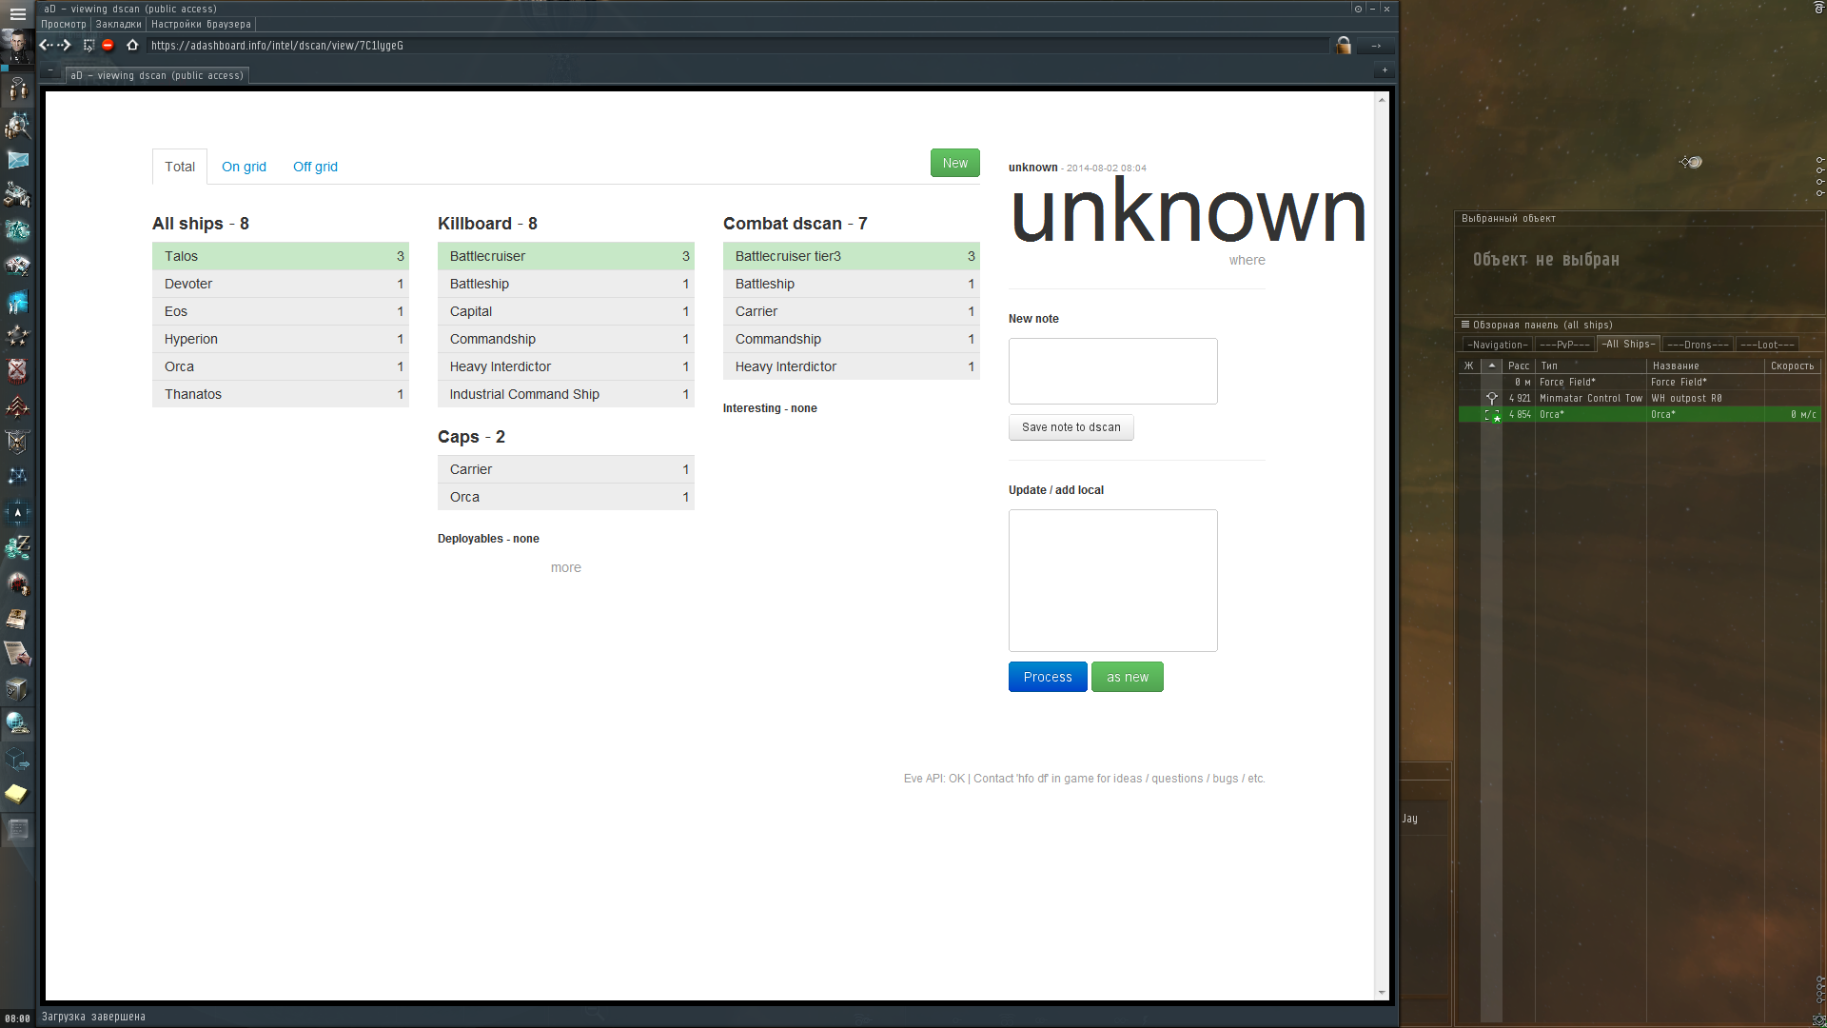The height and width of the screenshot is (1028, 1827).
Task: Switch overview to PvP tab
Action: pyautogui.click(x=1564, y=345)
